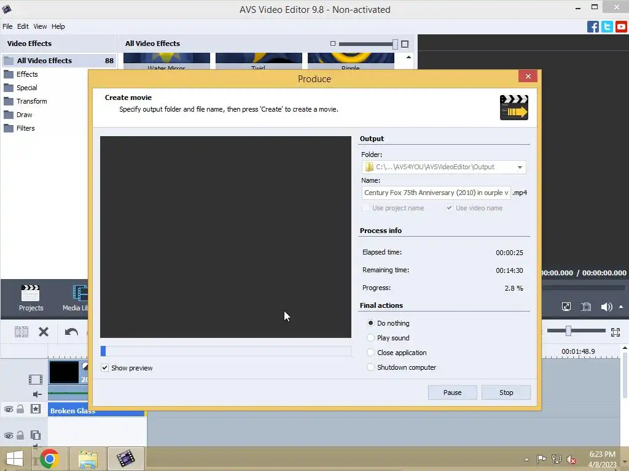This screenshot has height=471, width=629.
Task: Select the Filters folder
Action: point(25,128)
